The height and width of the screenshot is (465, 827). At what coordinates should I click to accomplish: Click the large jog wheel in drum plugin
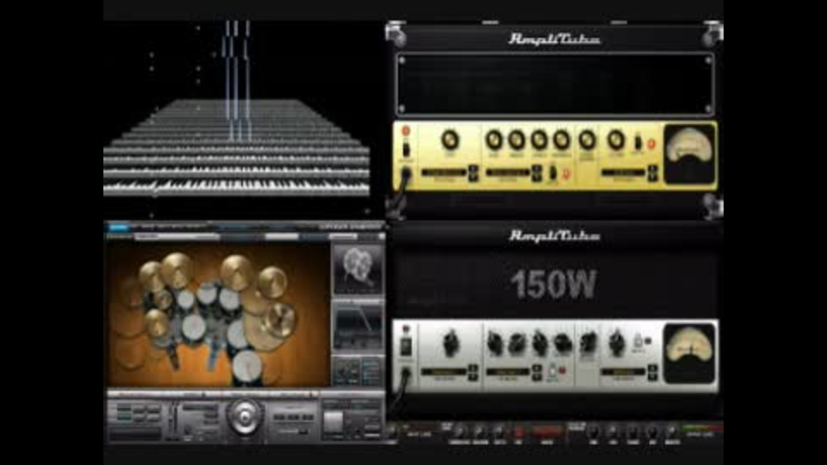coord(244,416)
